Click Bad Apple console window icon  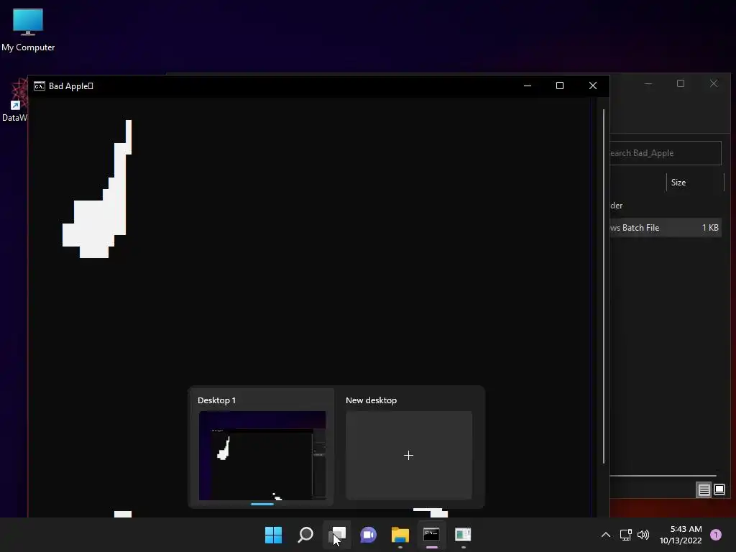(40, 86)
